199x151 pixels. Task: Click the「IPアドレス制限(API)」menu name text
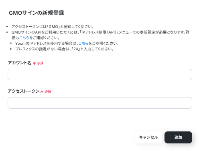[x=99, y=32]
